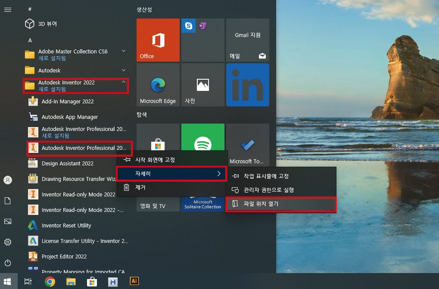Open Microsoft Solitaire Collection tile
This screenshot has height=289, width=439.
pyautogui.click(x=203, y=204)
